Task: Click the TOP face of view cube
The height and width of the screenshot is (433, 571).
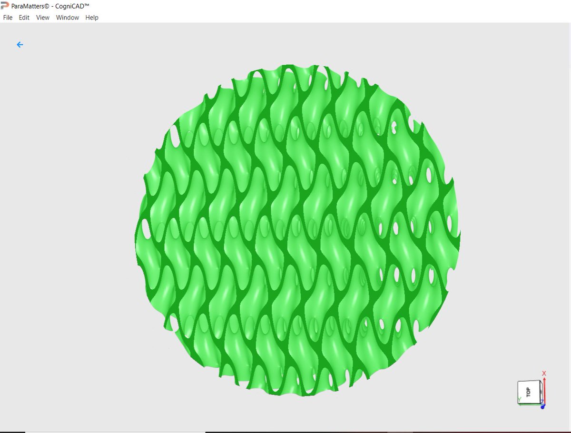Action: coord(529,392)
